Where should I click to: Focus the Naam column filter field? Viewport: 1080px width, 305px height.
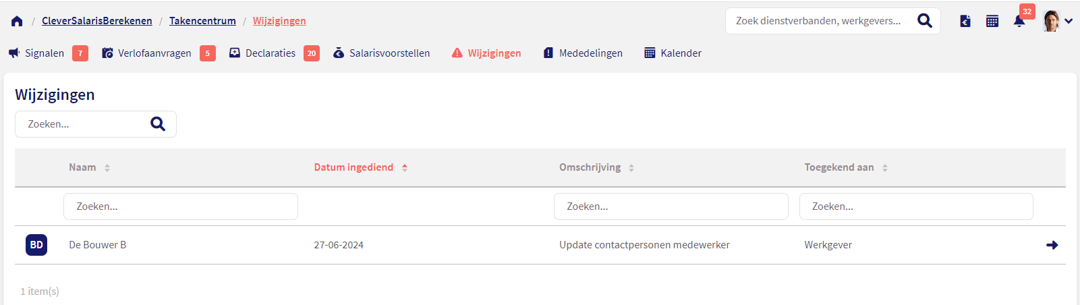pyautogui.click(x=181, y=206)
